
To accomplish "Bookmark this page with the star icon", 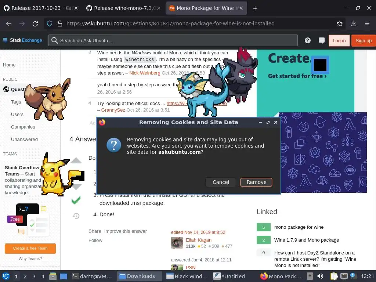I will (x=340, y=23).
